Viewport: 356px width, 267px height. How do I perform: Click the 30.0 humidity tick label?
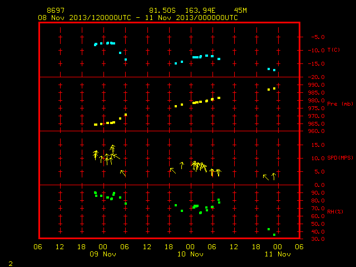point(318,239)
